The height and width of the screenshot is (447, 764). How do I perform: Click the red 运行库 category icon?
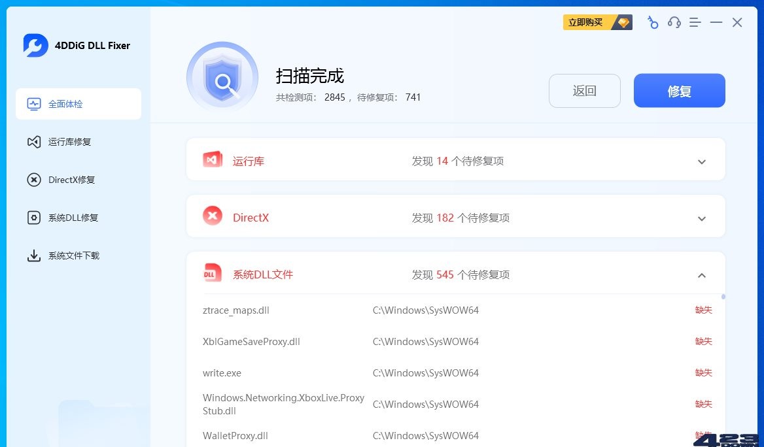point(213,159)
